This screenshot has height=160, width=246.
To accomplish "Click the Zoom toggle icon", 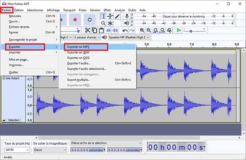I will pyautogui.click(x=169, y=30).
